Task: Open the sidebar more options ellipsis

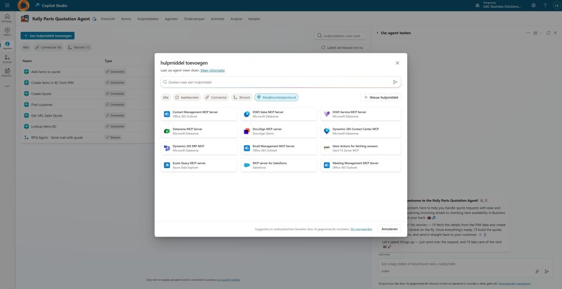Action: [7, 86]
